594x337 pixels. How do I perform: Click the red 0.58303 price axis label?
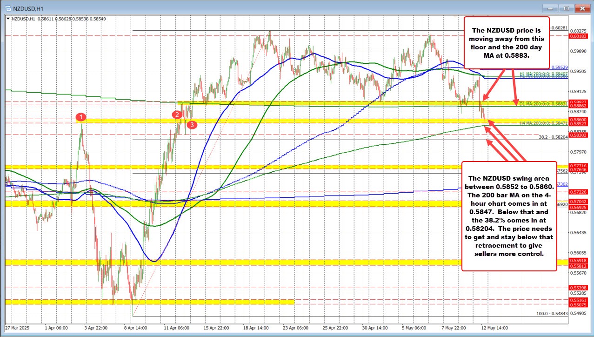coord(577,135)
